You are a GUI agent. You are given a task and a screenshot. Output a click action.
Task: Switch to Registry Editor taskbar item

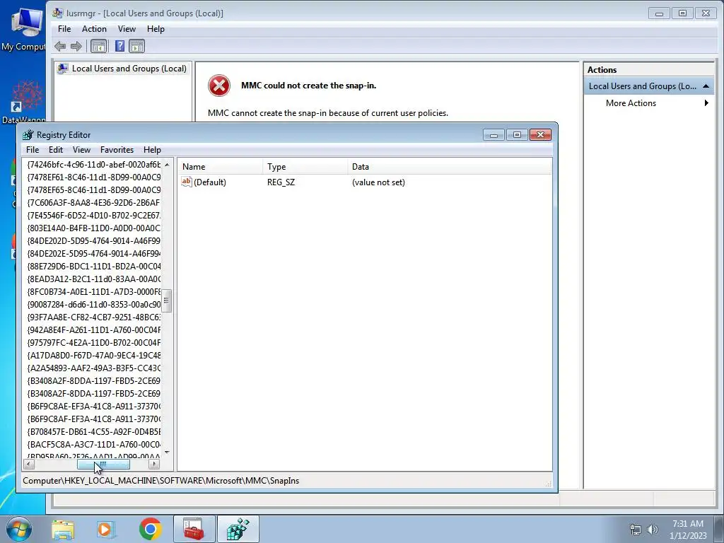tap(238, 529)
